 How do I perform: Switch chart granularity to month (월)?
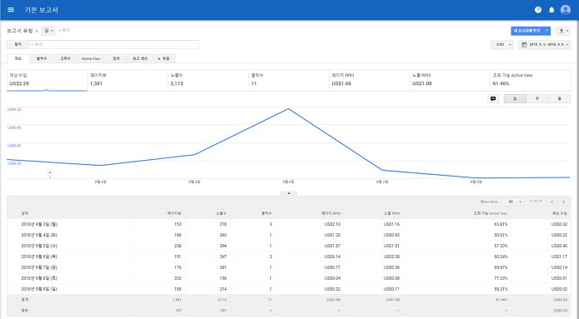(559, 99)
